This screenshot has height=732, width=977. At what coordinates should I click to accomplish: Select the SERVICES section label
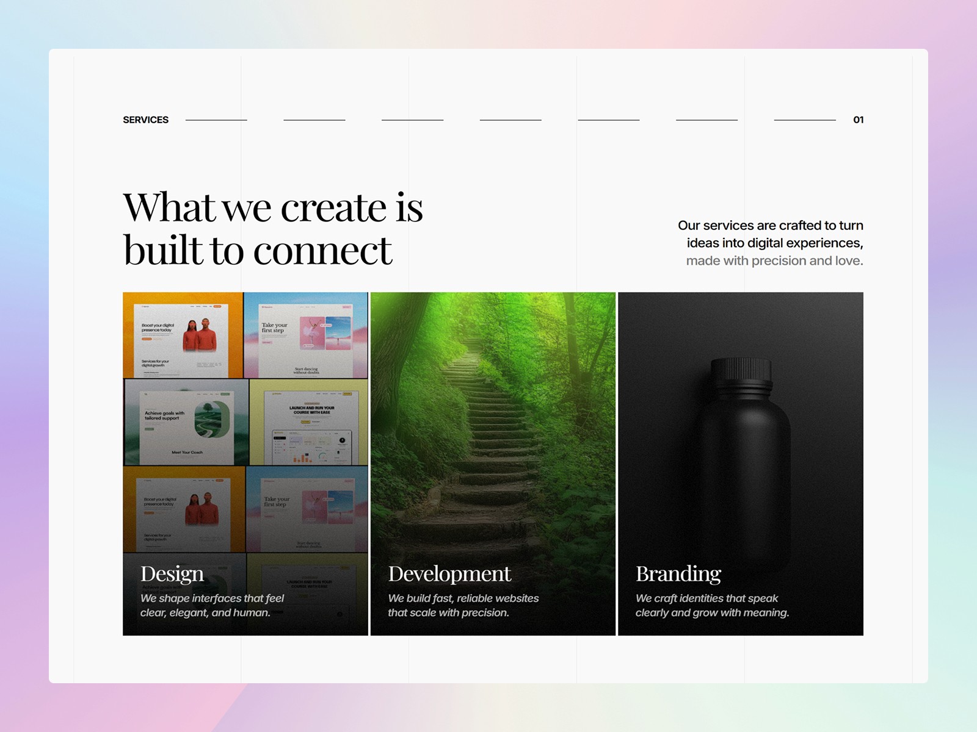(x=145, y=120)
